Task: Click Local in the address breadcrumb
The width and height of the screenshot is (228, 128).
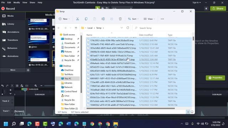Action: (90, 28)
